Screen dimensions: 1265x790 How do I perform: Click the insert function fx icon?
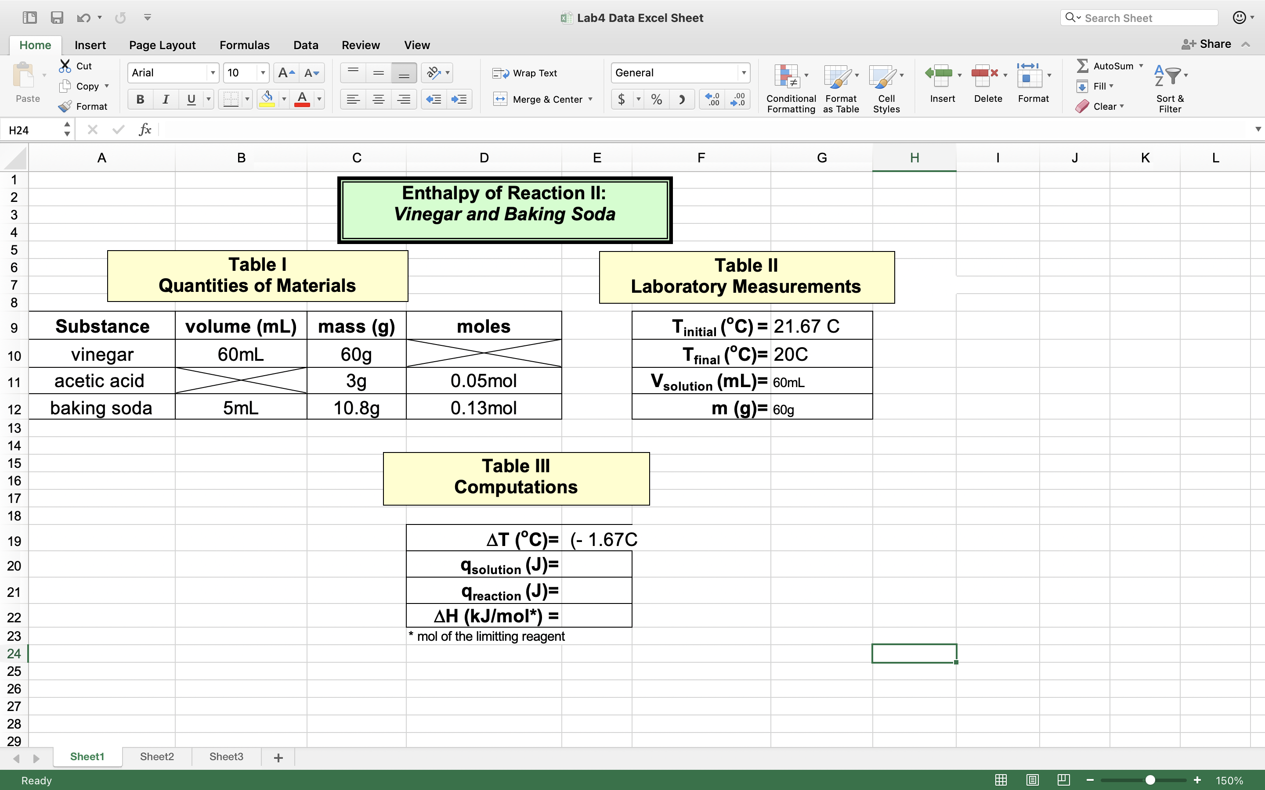(x=145, y=129)
